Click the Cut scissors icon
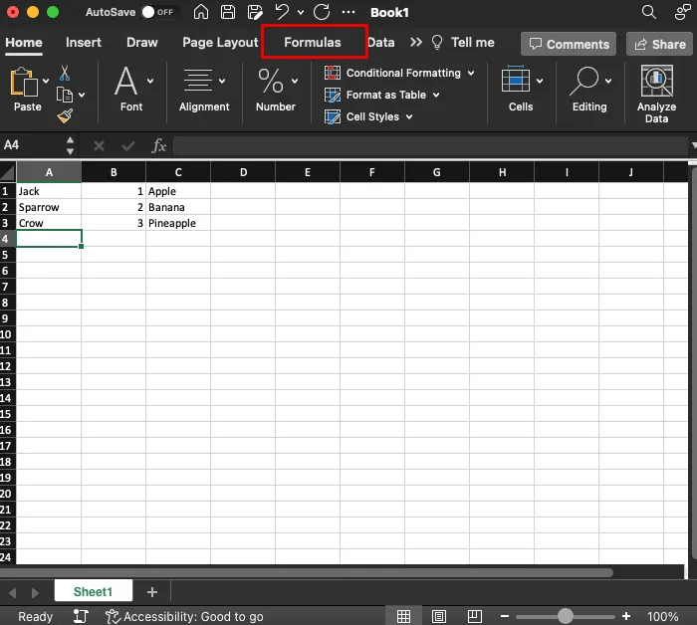The width and height of the screenshot is (697, 625). point(65,73)
